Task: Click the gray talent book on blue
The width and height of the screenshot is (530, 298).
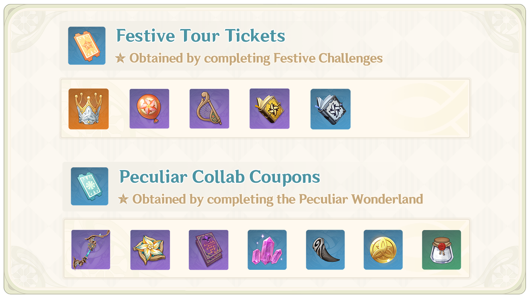Action: [330, 109]
